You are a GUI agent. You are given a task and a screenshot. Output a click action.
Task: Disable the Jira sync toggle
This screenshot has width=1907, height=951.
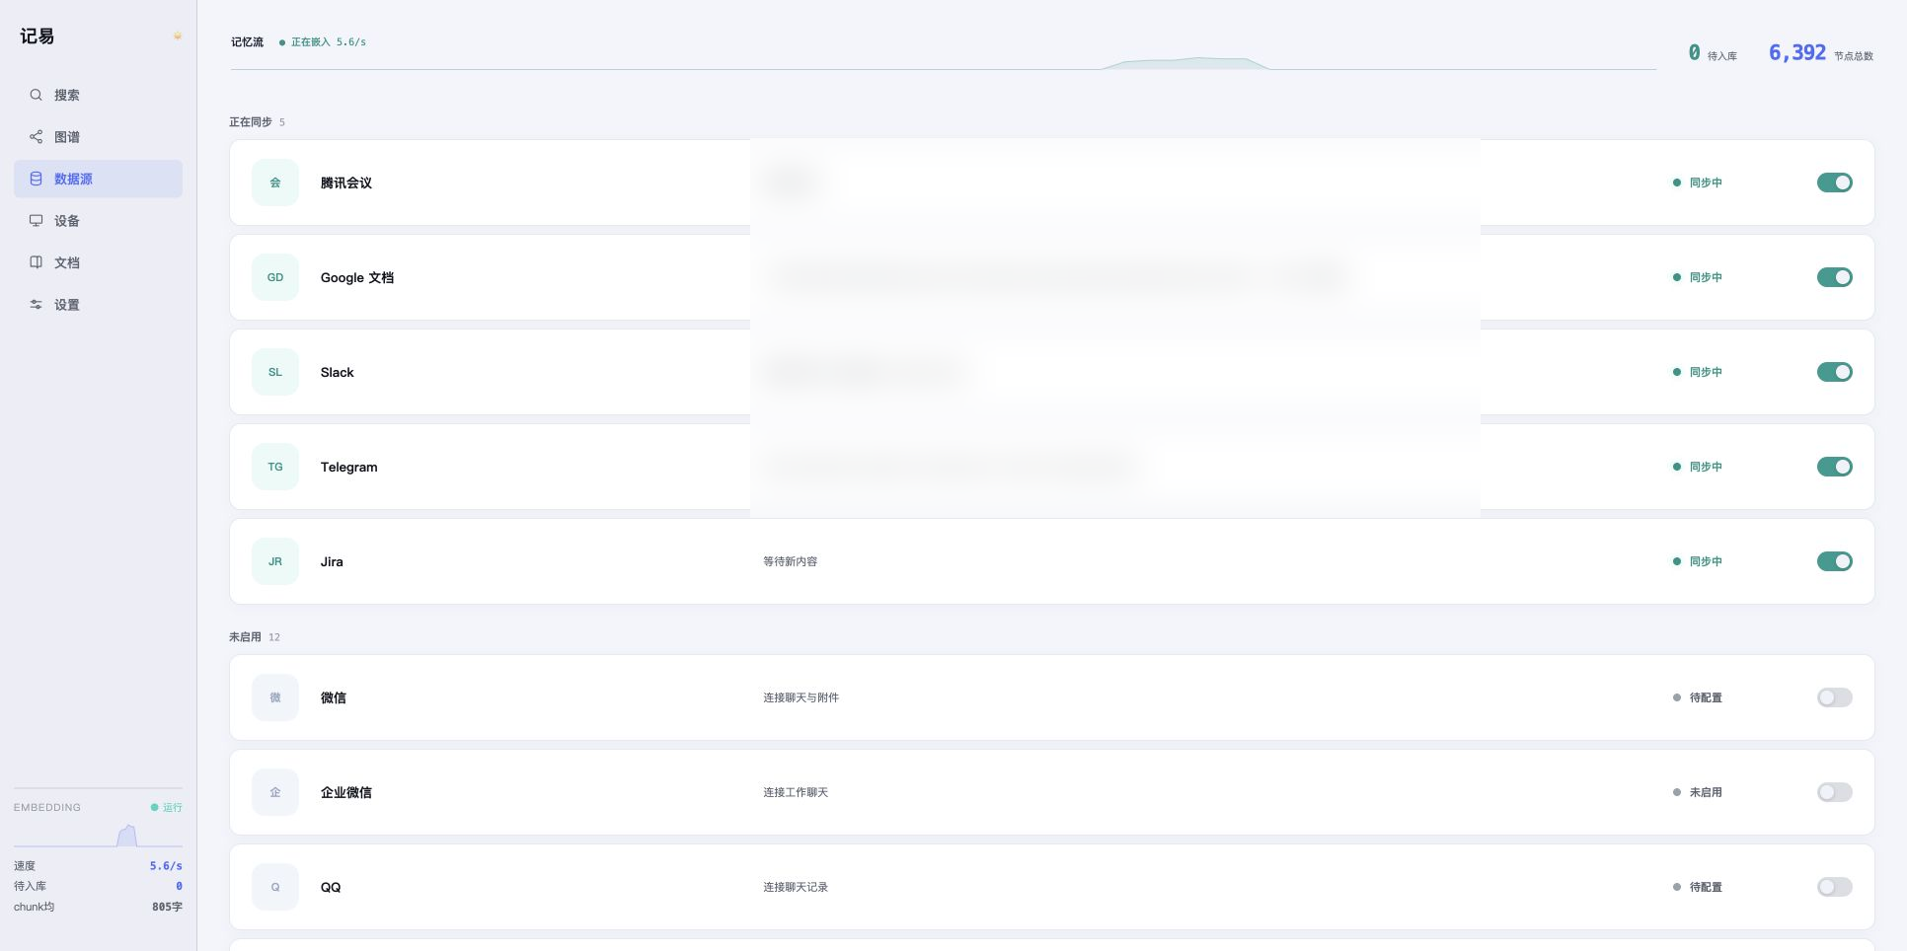[1834, 561]
